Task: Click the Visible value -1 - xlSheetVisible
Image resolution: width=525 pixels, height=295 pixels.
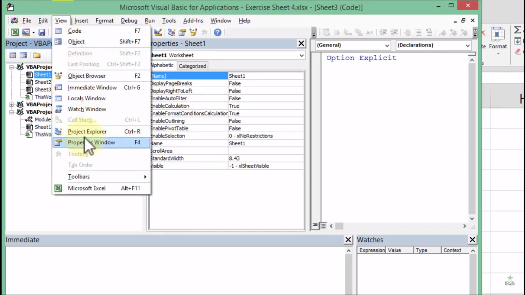Action: point(266,166)
